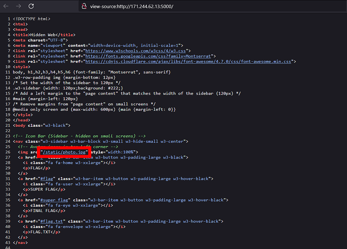347x249 pixels.
Task: Click the #flag.txt href link
Action: click(52, 221)
